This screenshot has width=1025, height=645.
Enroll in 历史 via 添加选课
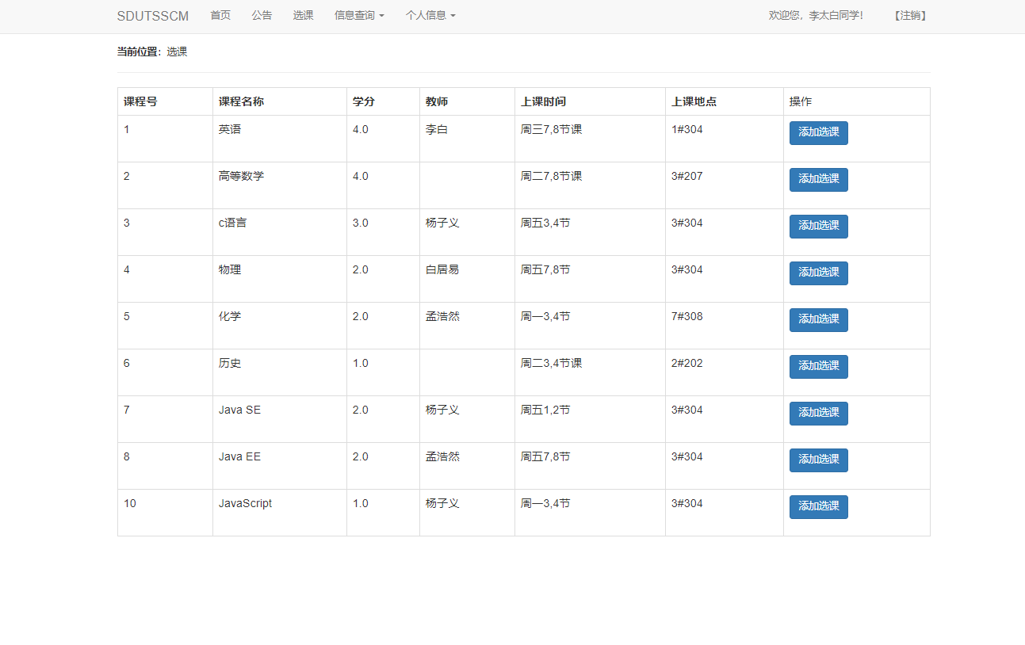818,366
